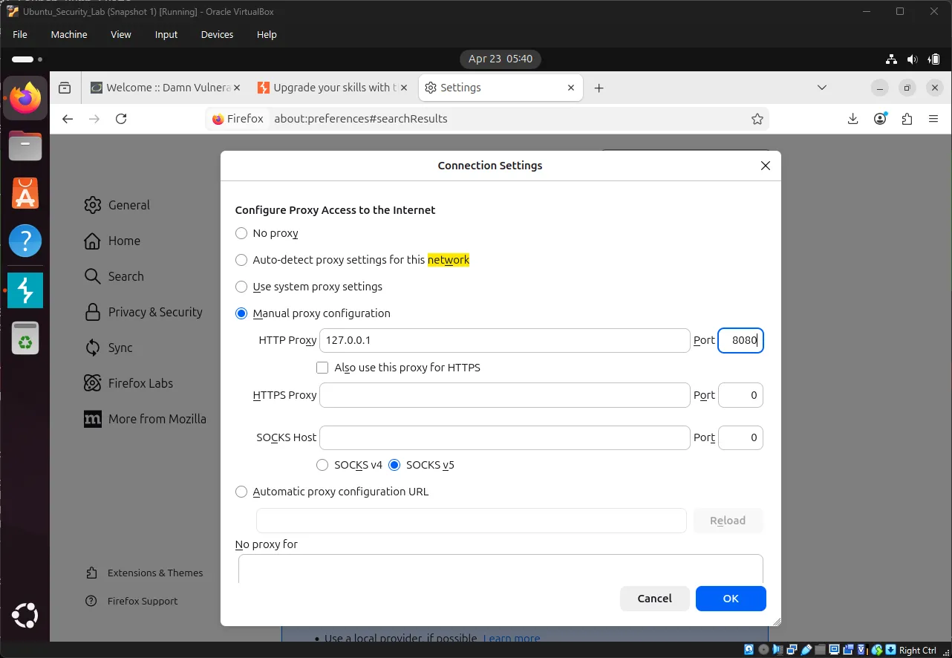
Task: Open More from Mozilla settings
Action: pos(157,418)
